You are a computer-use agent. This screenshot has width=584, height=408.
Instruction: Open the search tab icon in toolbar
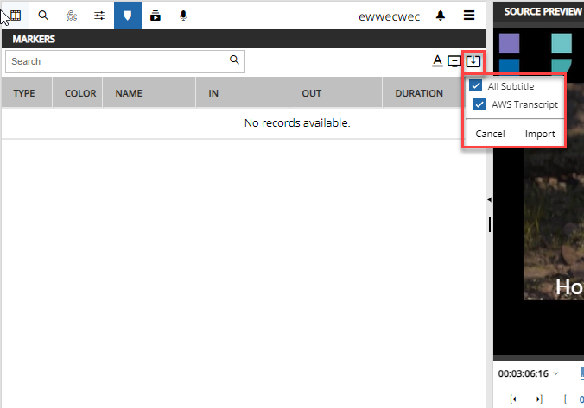(x=43, y=16)
